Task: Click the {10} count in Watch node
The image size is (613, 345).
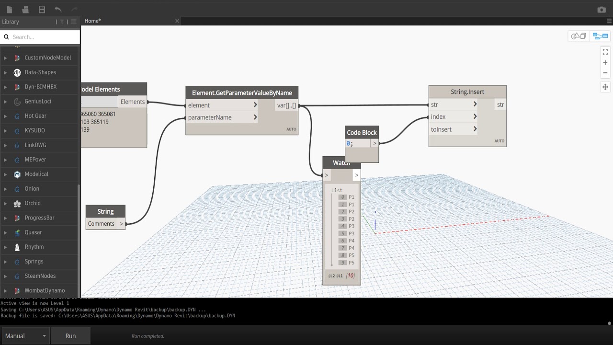Action: pos(351,276)
